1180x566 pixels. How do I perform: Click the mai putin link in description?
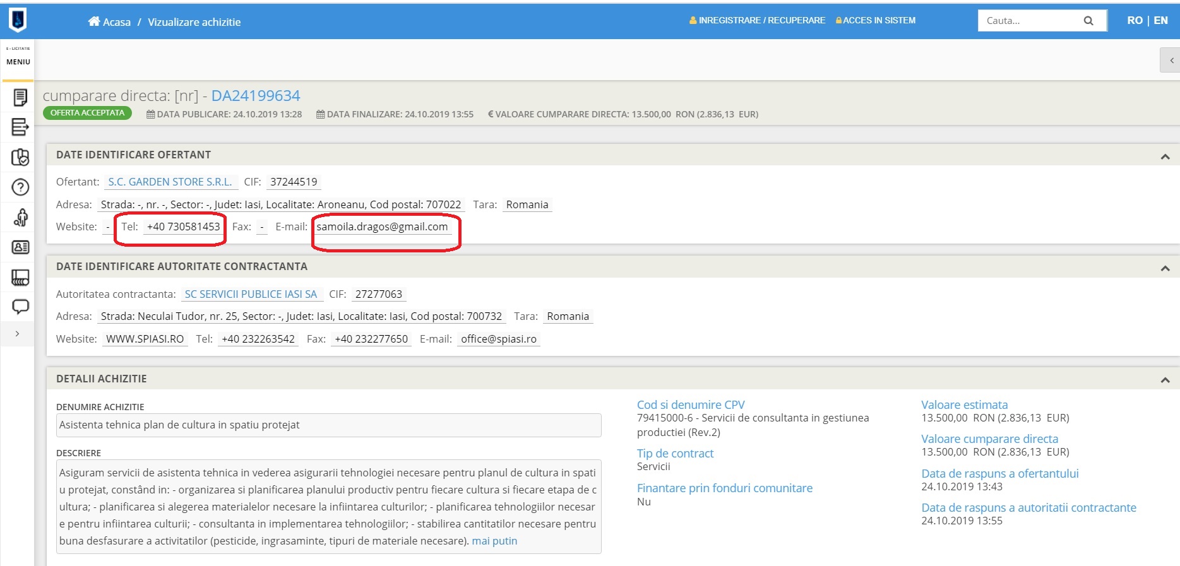coord(494,541)
